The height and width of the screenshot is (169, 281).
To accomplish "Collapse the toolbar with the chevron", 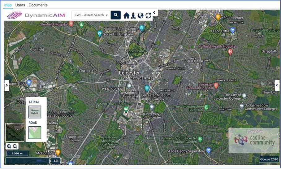I will tap(154, 13).
